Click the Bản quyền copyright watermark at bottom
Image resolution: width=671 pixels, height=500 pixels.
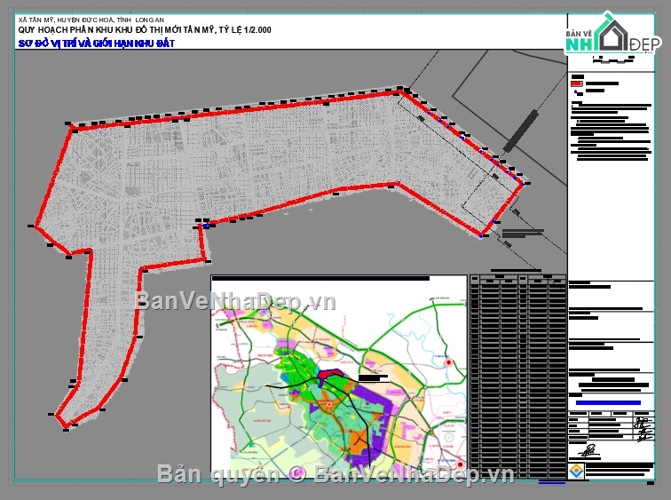pos(335,474)
